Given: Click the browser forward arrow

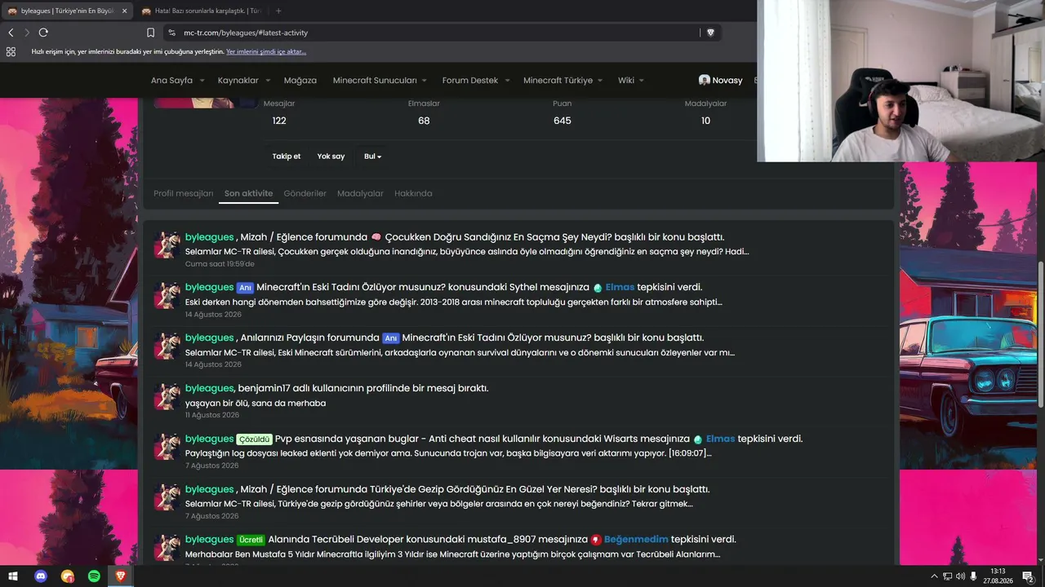Looking at the screenshot, I should (x=27, y=33).
